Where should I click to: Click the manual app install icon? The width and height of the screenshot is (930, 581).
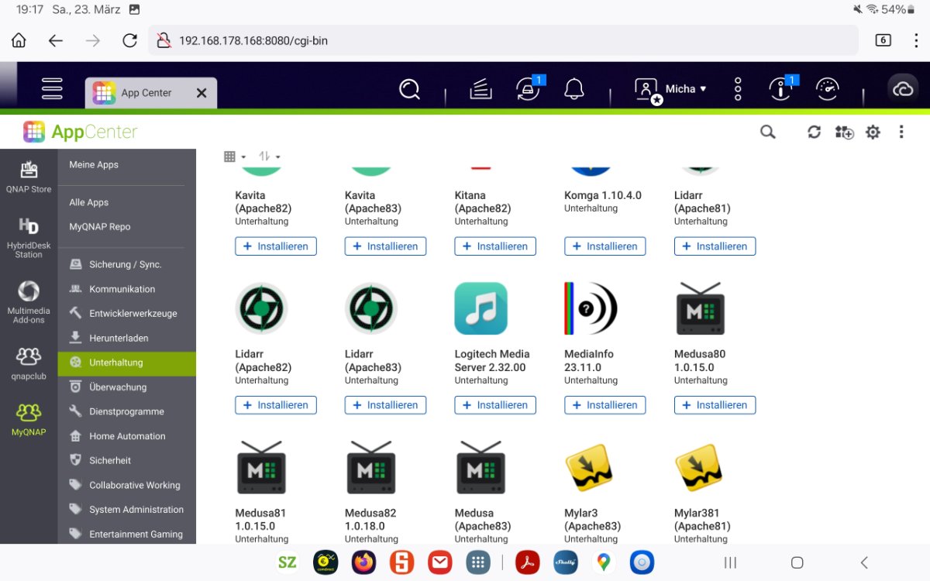(x=844, y=132)
